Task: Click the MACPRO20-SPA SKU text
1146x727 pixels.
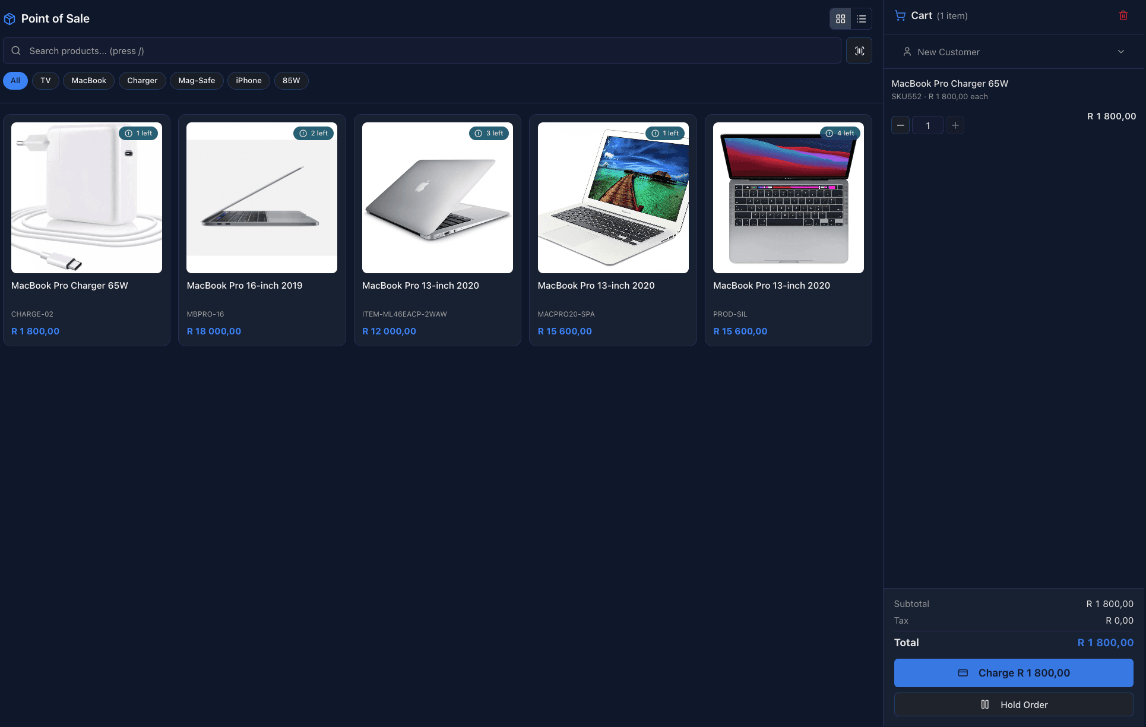Action: click(x=566, y=314)
